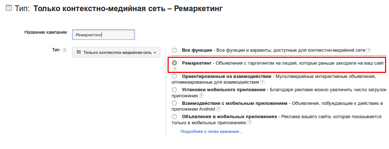Select 'Взаимодействие с мобильным приложением' radio
Image resolution: width=389 pixels, height=149 pixels.
(x=174, y=103)
